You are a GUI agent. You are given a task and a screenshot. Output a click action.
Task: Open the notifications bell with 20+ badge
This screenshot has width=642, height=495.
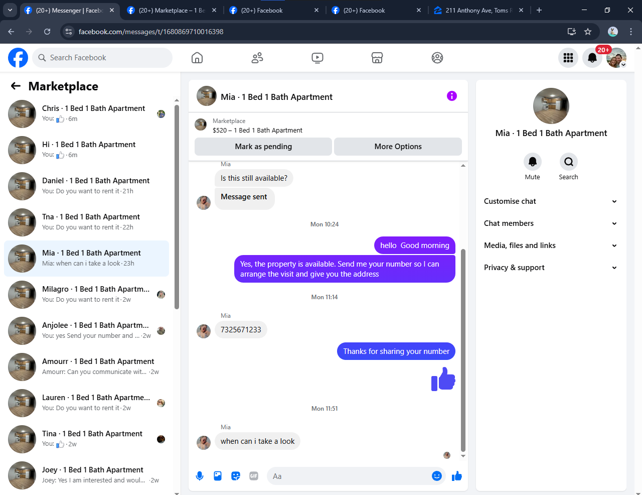592,58
